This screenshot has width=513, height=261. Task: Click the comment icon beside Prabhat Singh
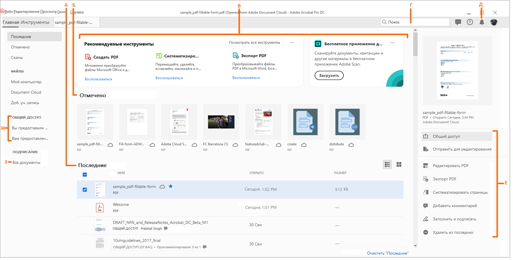(x=166, y=229)
